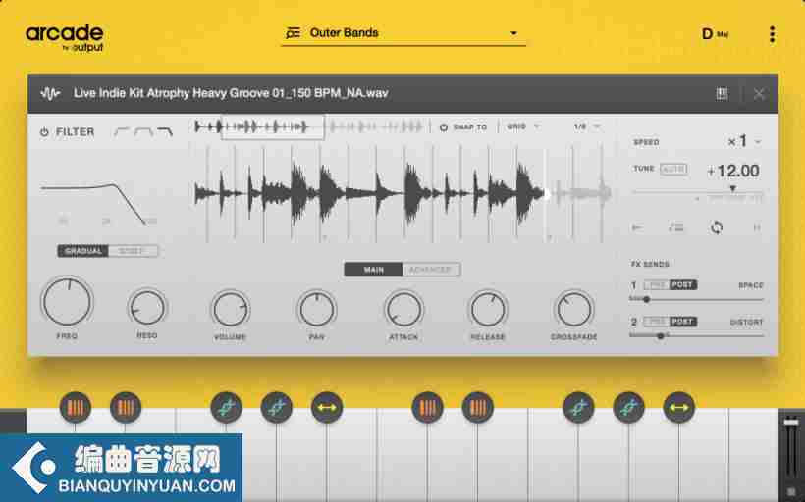This screenshot has height=502, width=805.
Task: Select the STEEP filter slope
Action: coord(133,251)
